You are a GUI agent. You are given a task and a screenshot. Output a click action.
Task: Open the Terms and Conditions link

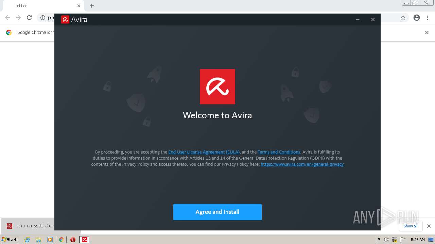(x=279, y=152)
